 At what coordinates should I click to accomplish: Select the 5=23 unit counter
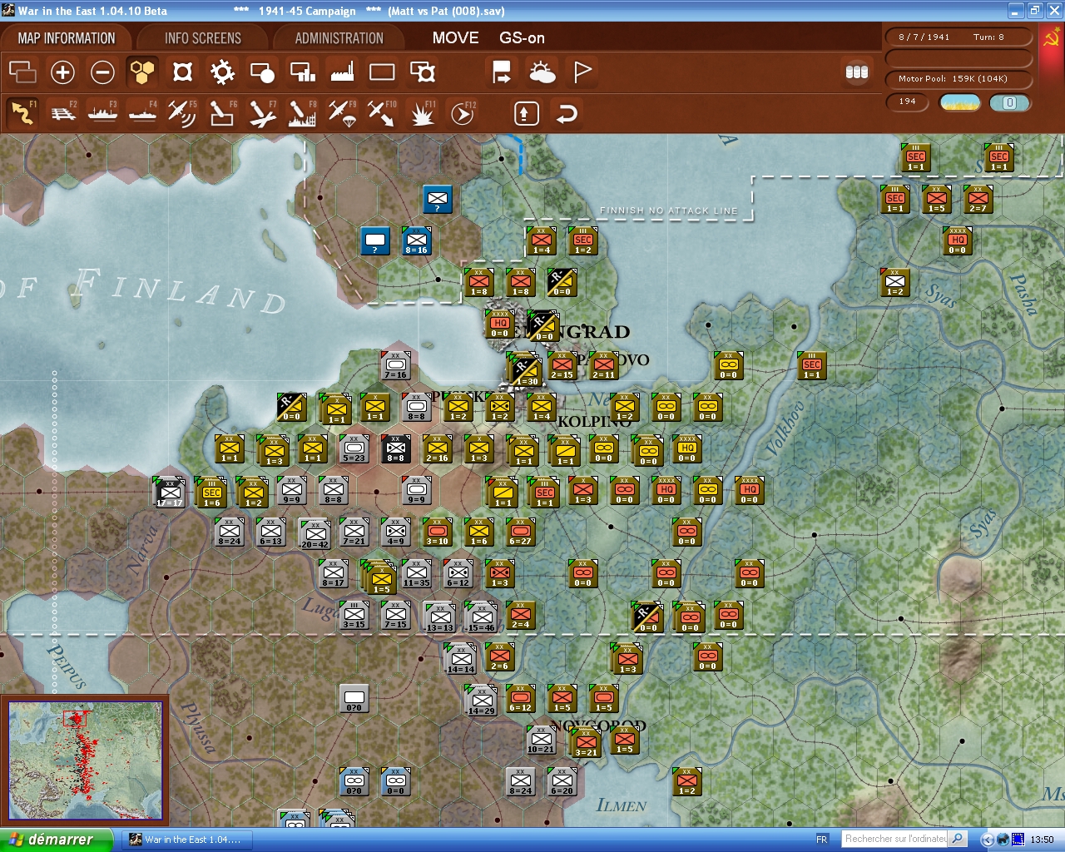[354, 448]
